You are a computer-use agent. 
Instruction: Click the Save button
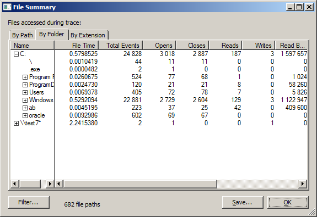click(243, 202)
